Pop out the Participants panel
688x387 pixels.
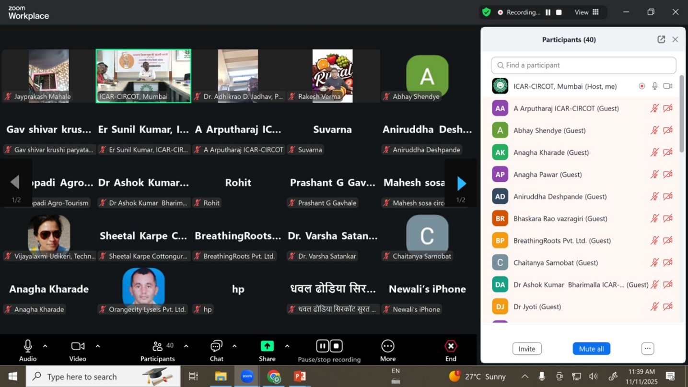pyautogui.click(x=661, y=40)
